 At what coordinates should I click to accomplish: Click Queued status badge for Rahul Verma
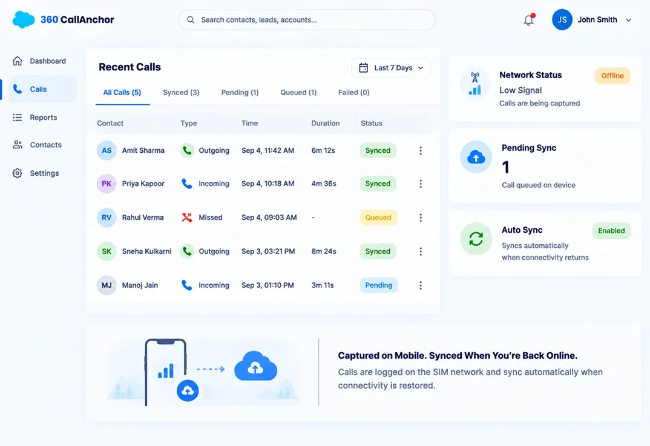(378, 218)
